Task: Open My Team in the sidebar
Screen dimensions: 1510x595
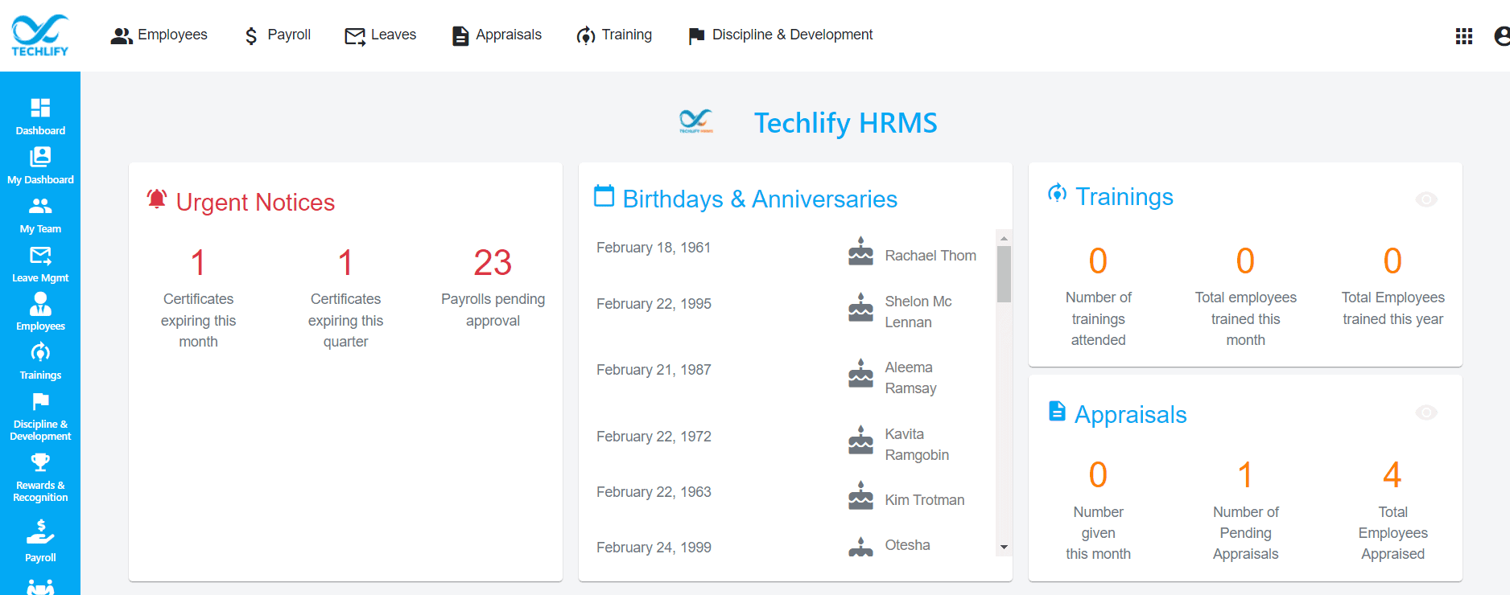Action: pyautogui.click(x=40, y=215)
